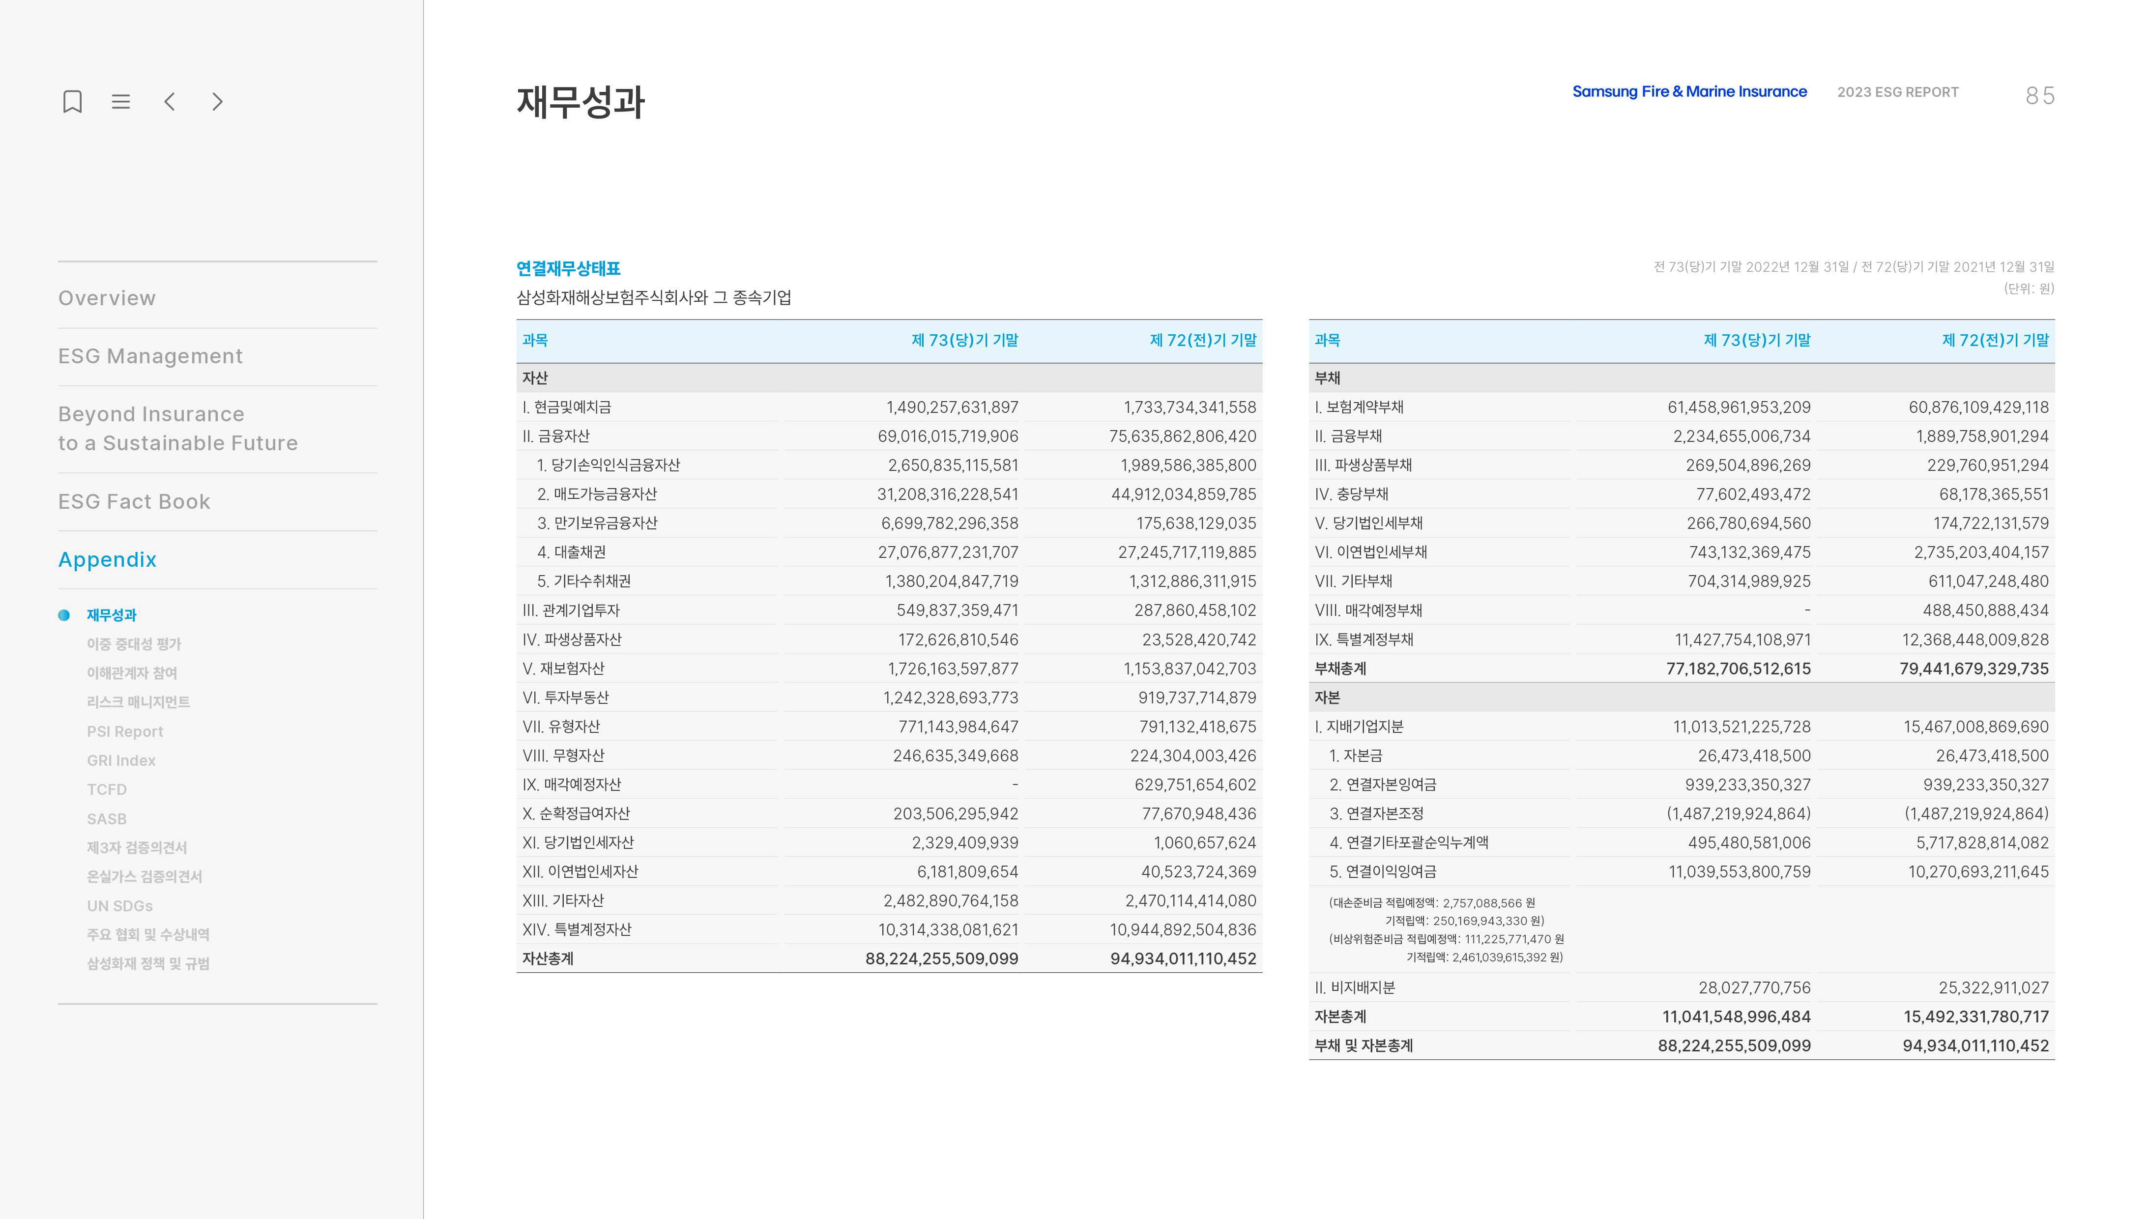Open ESG Management section
Screen dimensions: 2148x1219
click(150, 356)
